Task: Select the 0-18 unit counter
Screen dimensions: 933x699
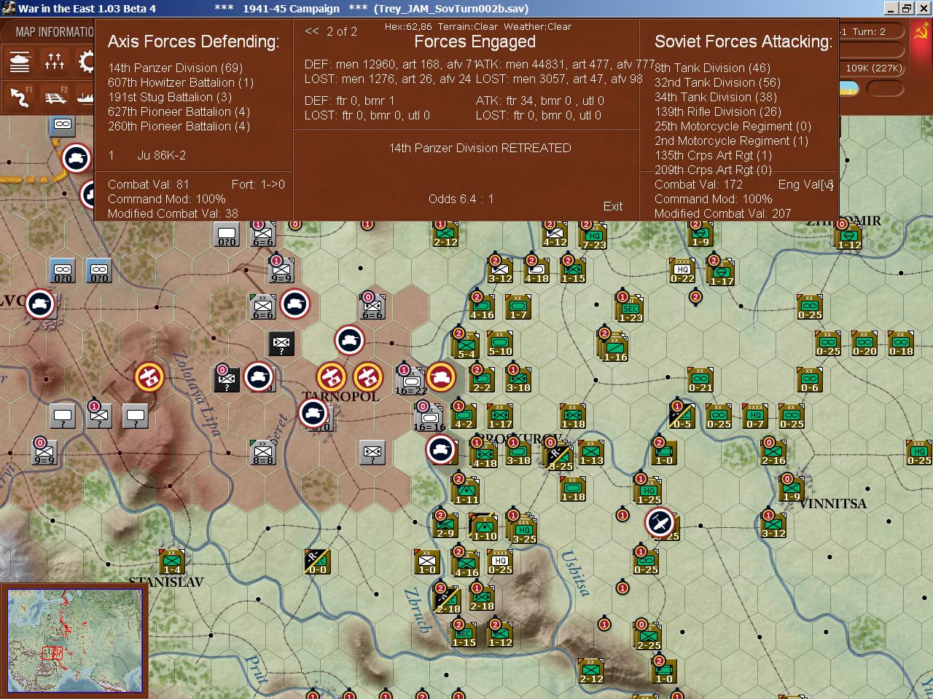Action: (x=901, y=342)
